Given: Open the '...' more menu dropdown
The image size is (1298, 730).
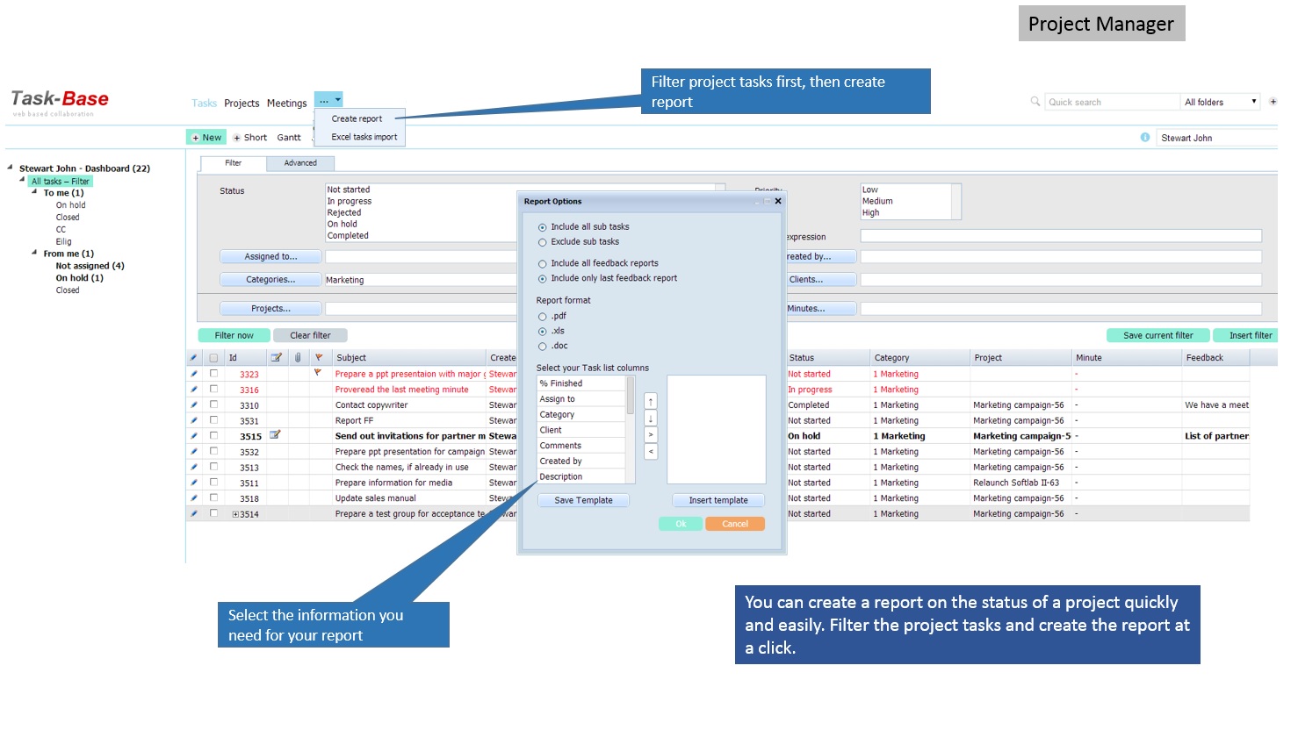Looking at the screenshot, I should click(329, 100).
